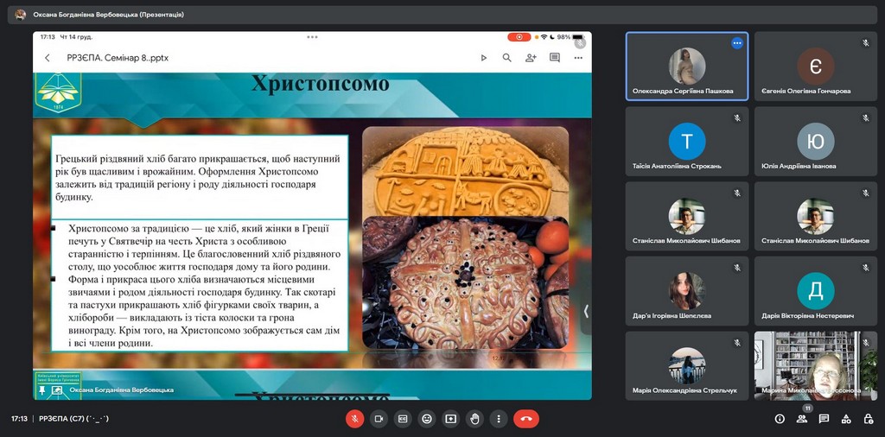Open the chat panel

coord(824,419)
